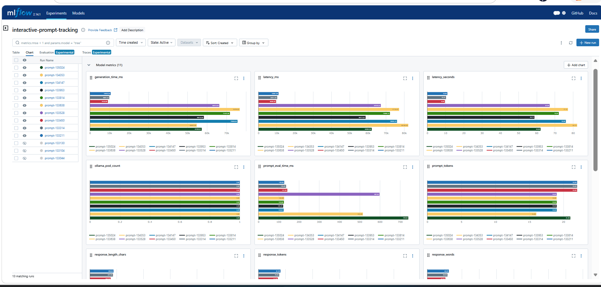The width and height of the screenshot is (601, 287).
Task: Hide run prompt-134353 using eye icon
Action: [25, 75]
